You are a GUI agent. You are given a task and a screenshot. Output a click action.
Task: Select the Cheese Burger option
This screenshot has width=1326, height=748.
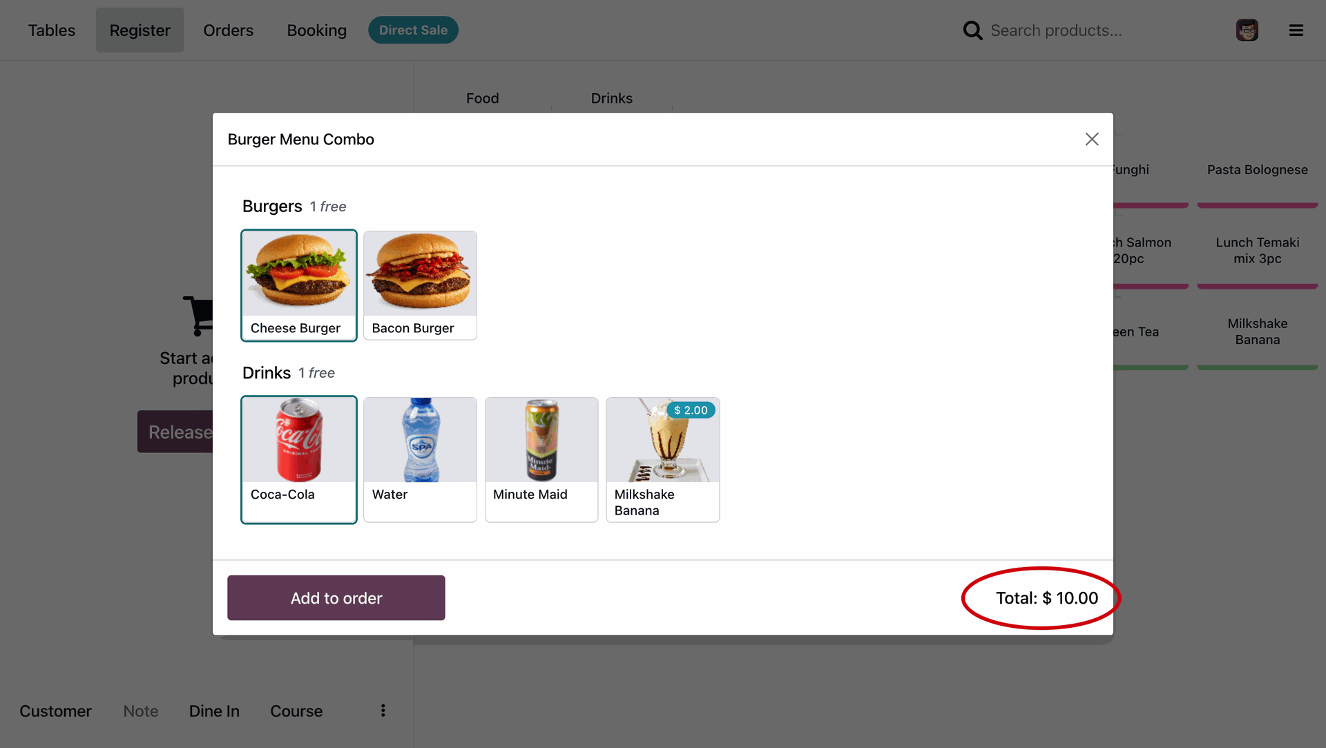coord(298,285)
